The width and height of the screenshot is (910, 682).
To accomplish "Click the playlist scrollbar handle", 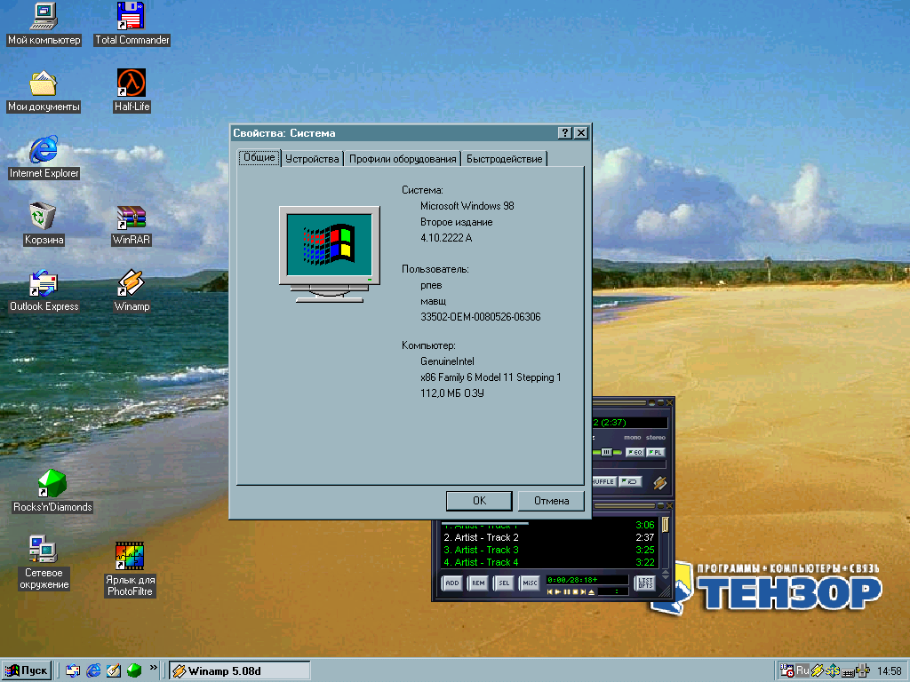I will click(665, 525).
